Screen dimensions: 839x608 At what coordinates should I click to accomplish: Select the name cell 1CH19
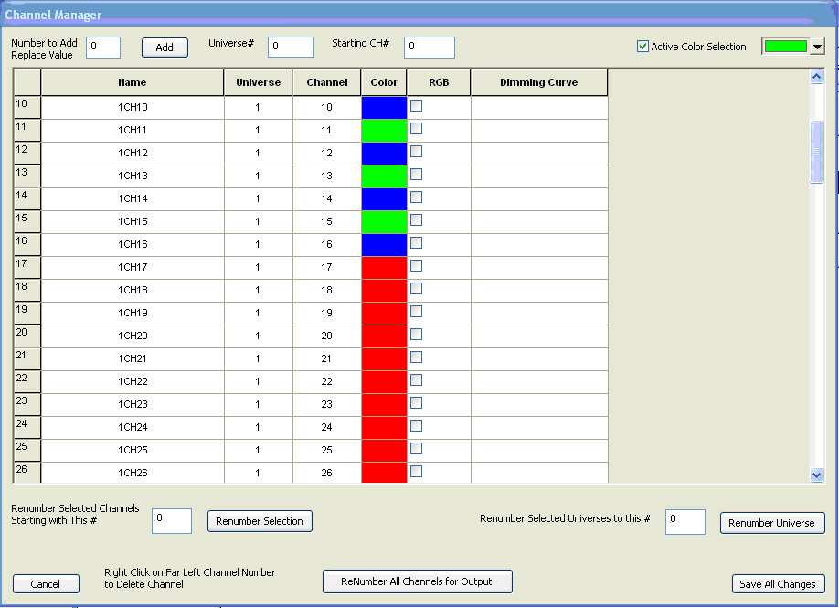tap(133, 313)
